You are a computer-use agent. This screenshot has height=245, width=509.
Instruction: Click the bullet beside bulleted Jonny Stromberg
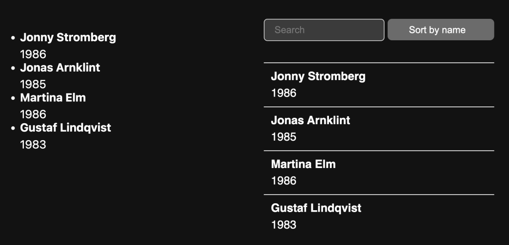[x=13, y=38]
